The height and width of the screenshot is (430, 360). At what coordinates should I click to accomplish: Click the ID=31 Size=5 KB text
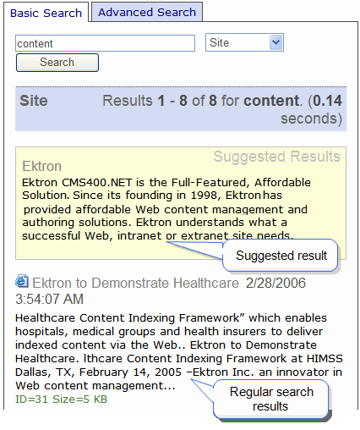pos(61,399)
